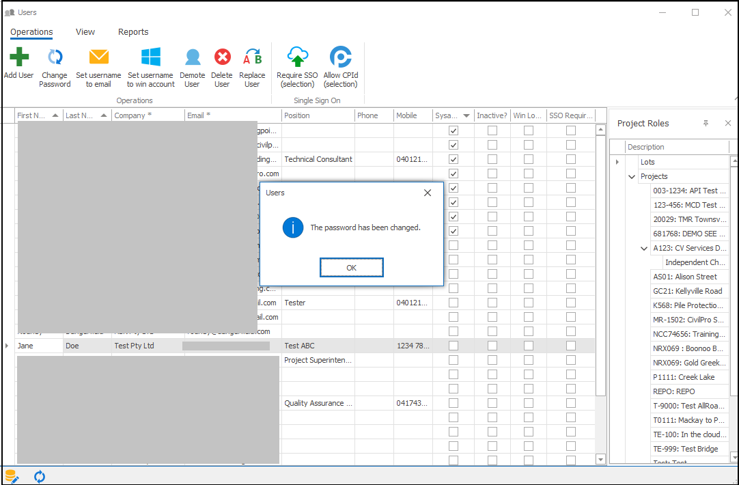
Task: Toggle Sysadmin checkbox for Technical Consultant row
Action: [x=453, y=159]
